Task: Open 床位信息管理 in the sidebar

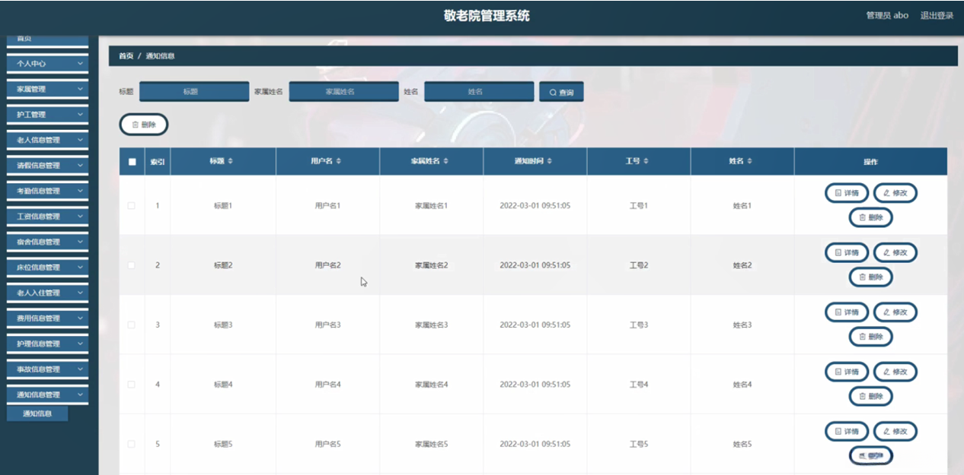Action: pyautogui.click(x=47, y=268)
